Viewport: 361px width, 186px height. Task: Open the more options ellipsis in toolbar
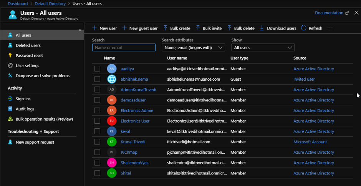coord(330,28)
